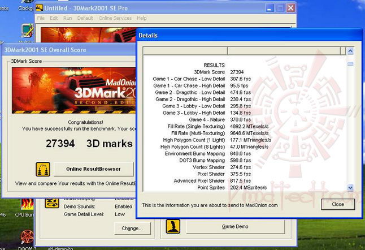Close the 3DMark2001 SE Pro main window
The width and height of the screenshot is (365, 250).
tap(291, 8)
